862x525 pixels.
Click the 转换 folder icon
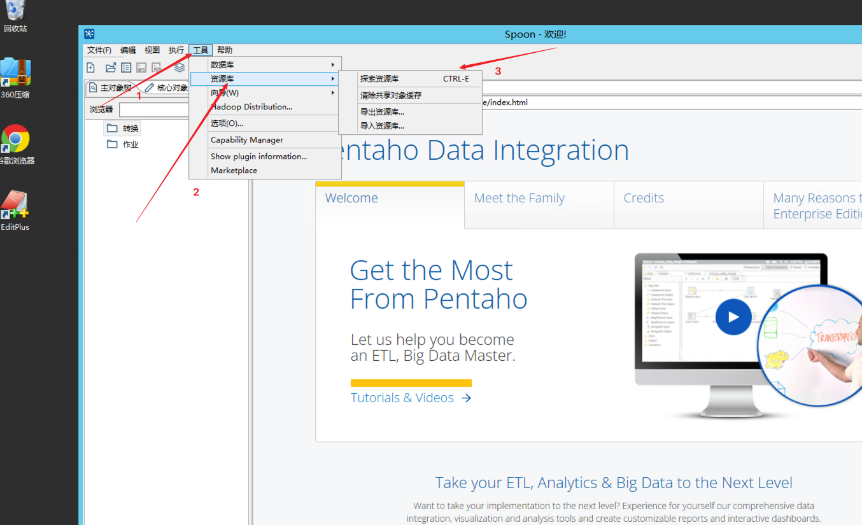point(112,128)
